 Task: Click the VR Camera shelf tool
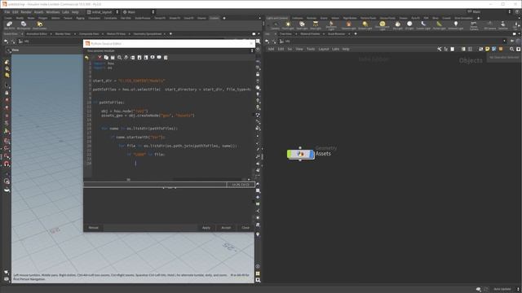(489, 25)
